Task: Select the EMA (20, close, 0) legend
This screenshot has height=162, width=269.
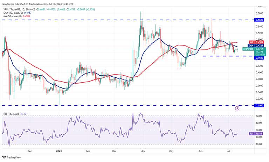Action: pyautogui.click(x=13, y=13)
